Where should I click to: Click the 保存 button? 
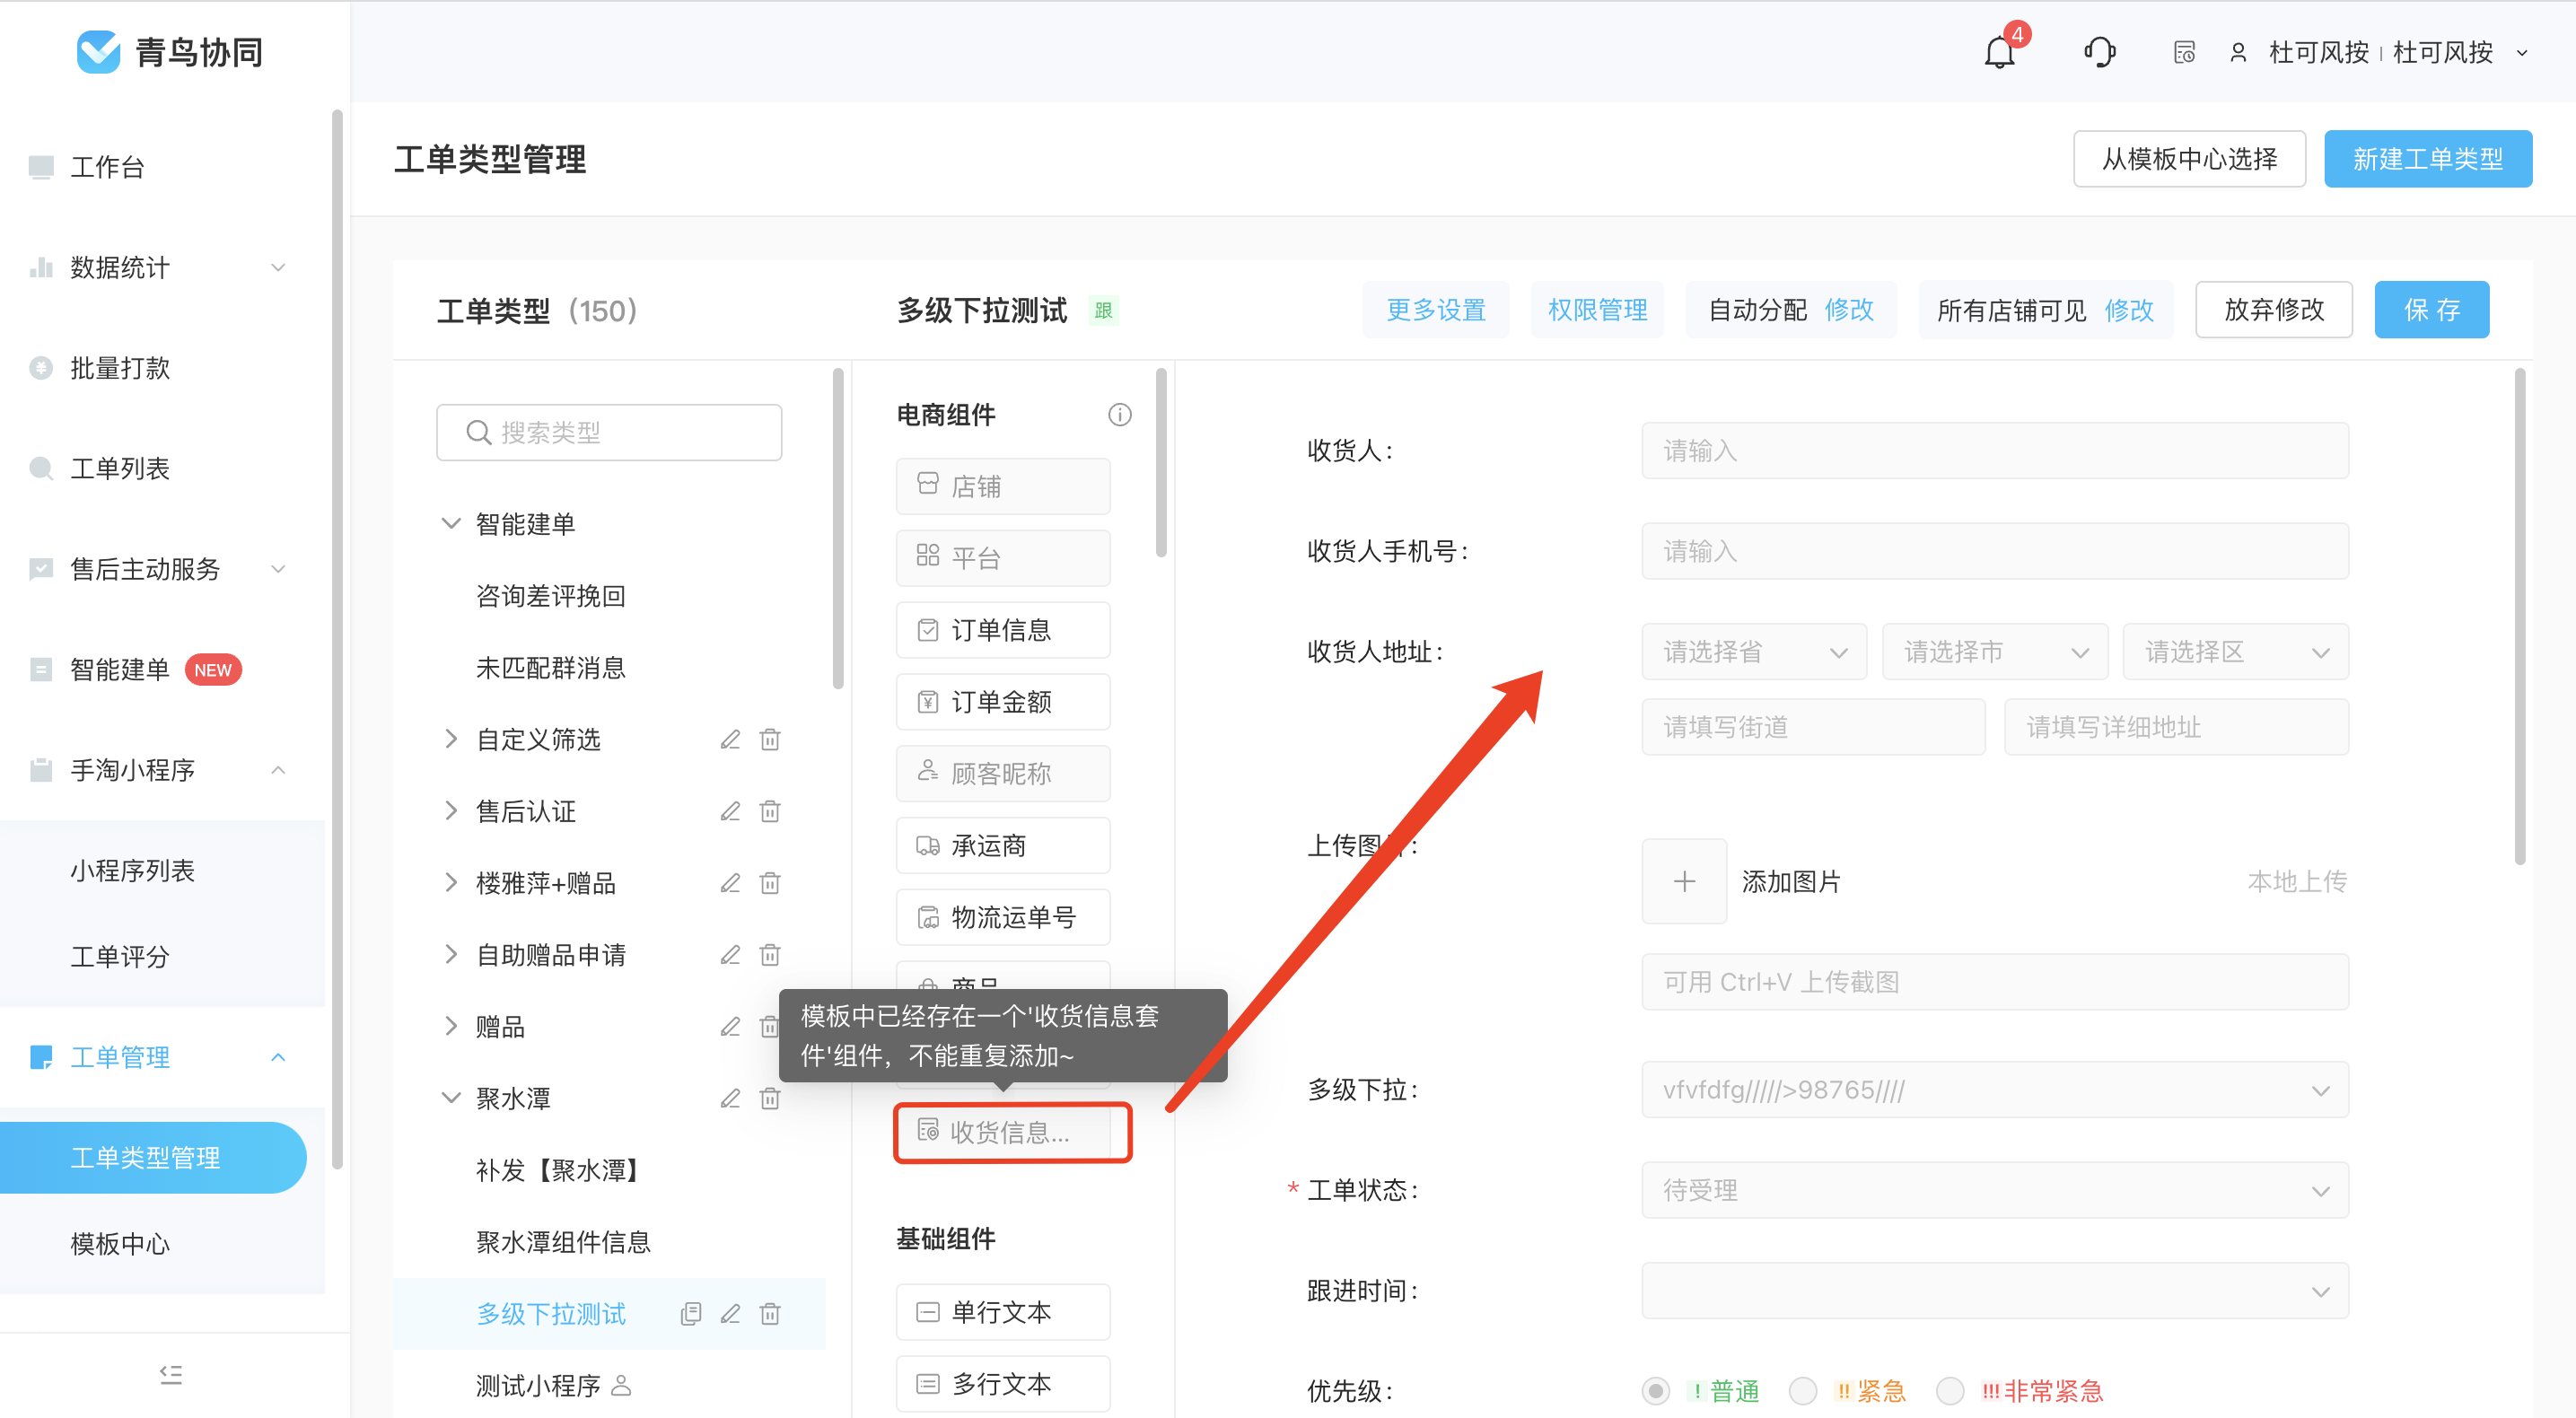[x=2432, y=310]
